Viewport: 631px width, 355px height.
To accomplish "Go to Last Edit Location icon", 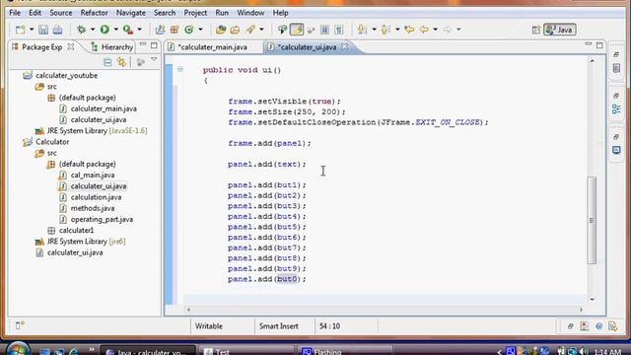I will click(409, 30).
